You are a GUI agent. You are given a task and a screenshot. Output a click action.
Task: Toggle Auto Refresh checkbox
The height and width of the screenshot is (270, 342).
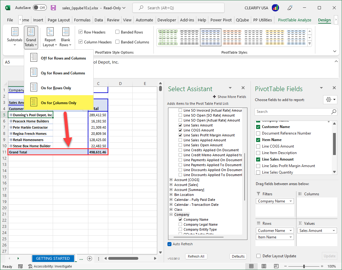point(170,244)
